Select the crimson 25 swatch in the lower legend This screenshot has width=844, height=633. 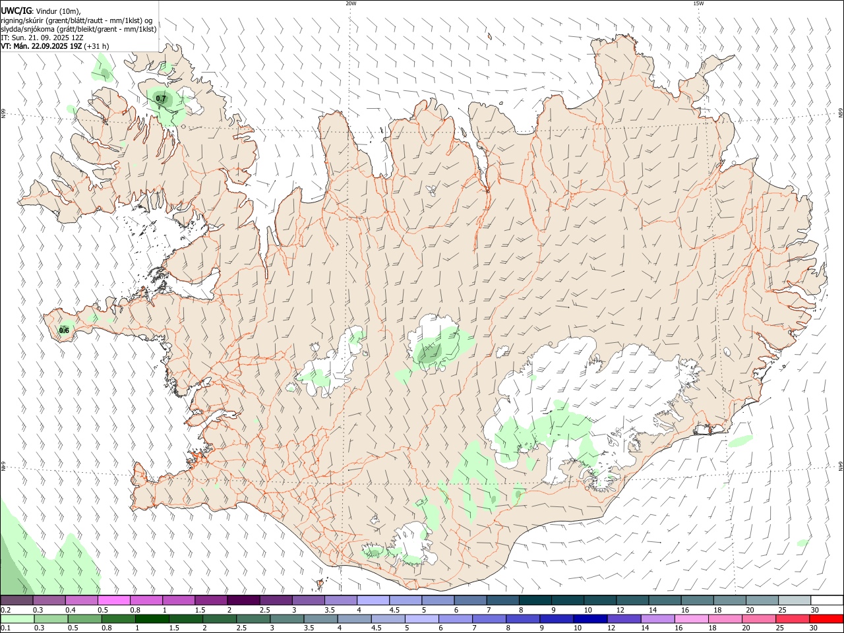coord(793,618)
